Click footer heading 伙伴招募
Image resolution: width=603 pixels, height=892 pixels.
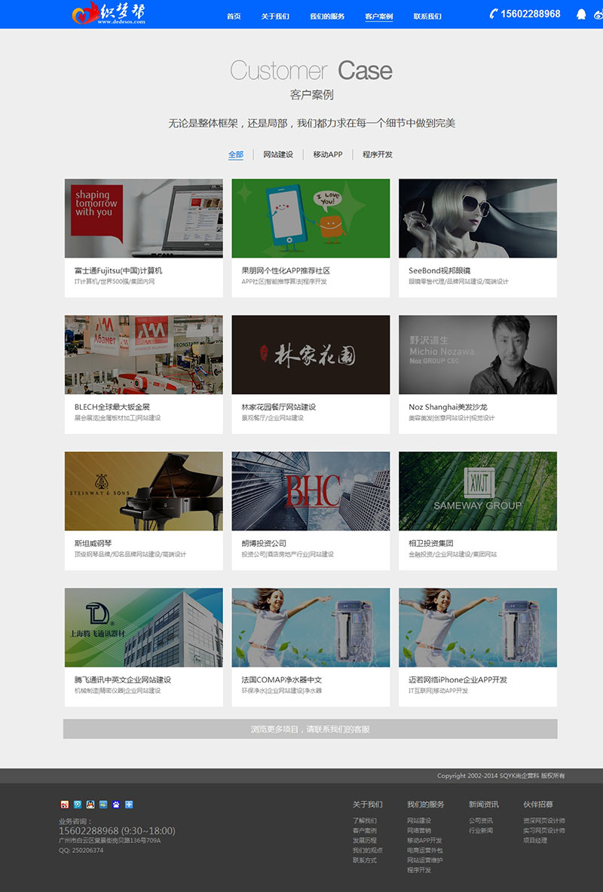[x=538, y=805]
